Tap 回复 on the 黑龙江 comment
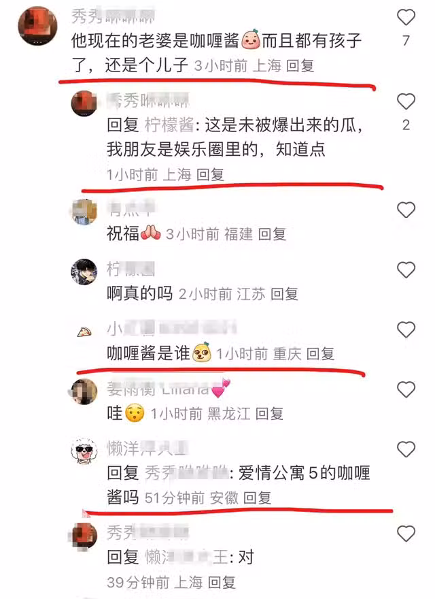This screenshot has height=599, width=435. tap(269, 414)
